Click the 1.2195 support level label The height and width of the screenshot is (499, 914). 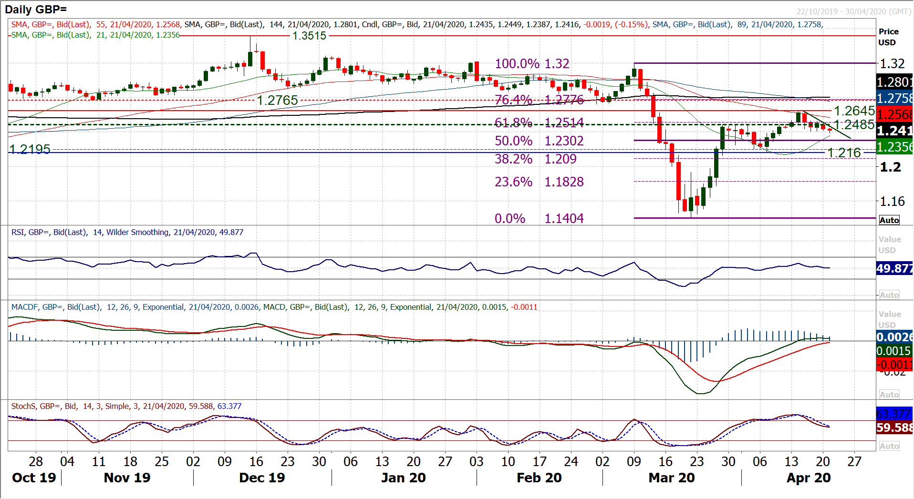pos(30,149)
